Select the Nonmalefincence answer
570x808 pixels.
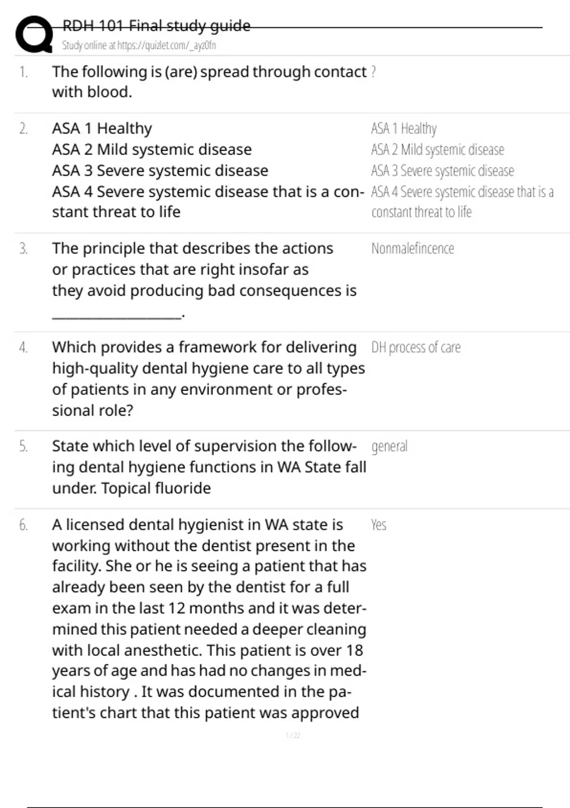pos(412,249)
